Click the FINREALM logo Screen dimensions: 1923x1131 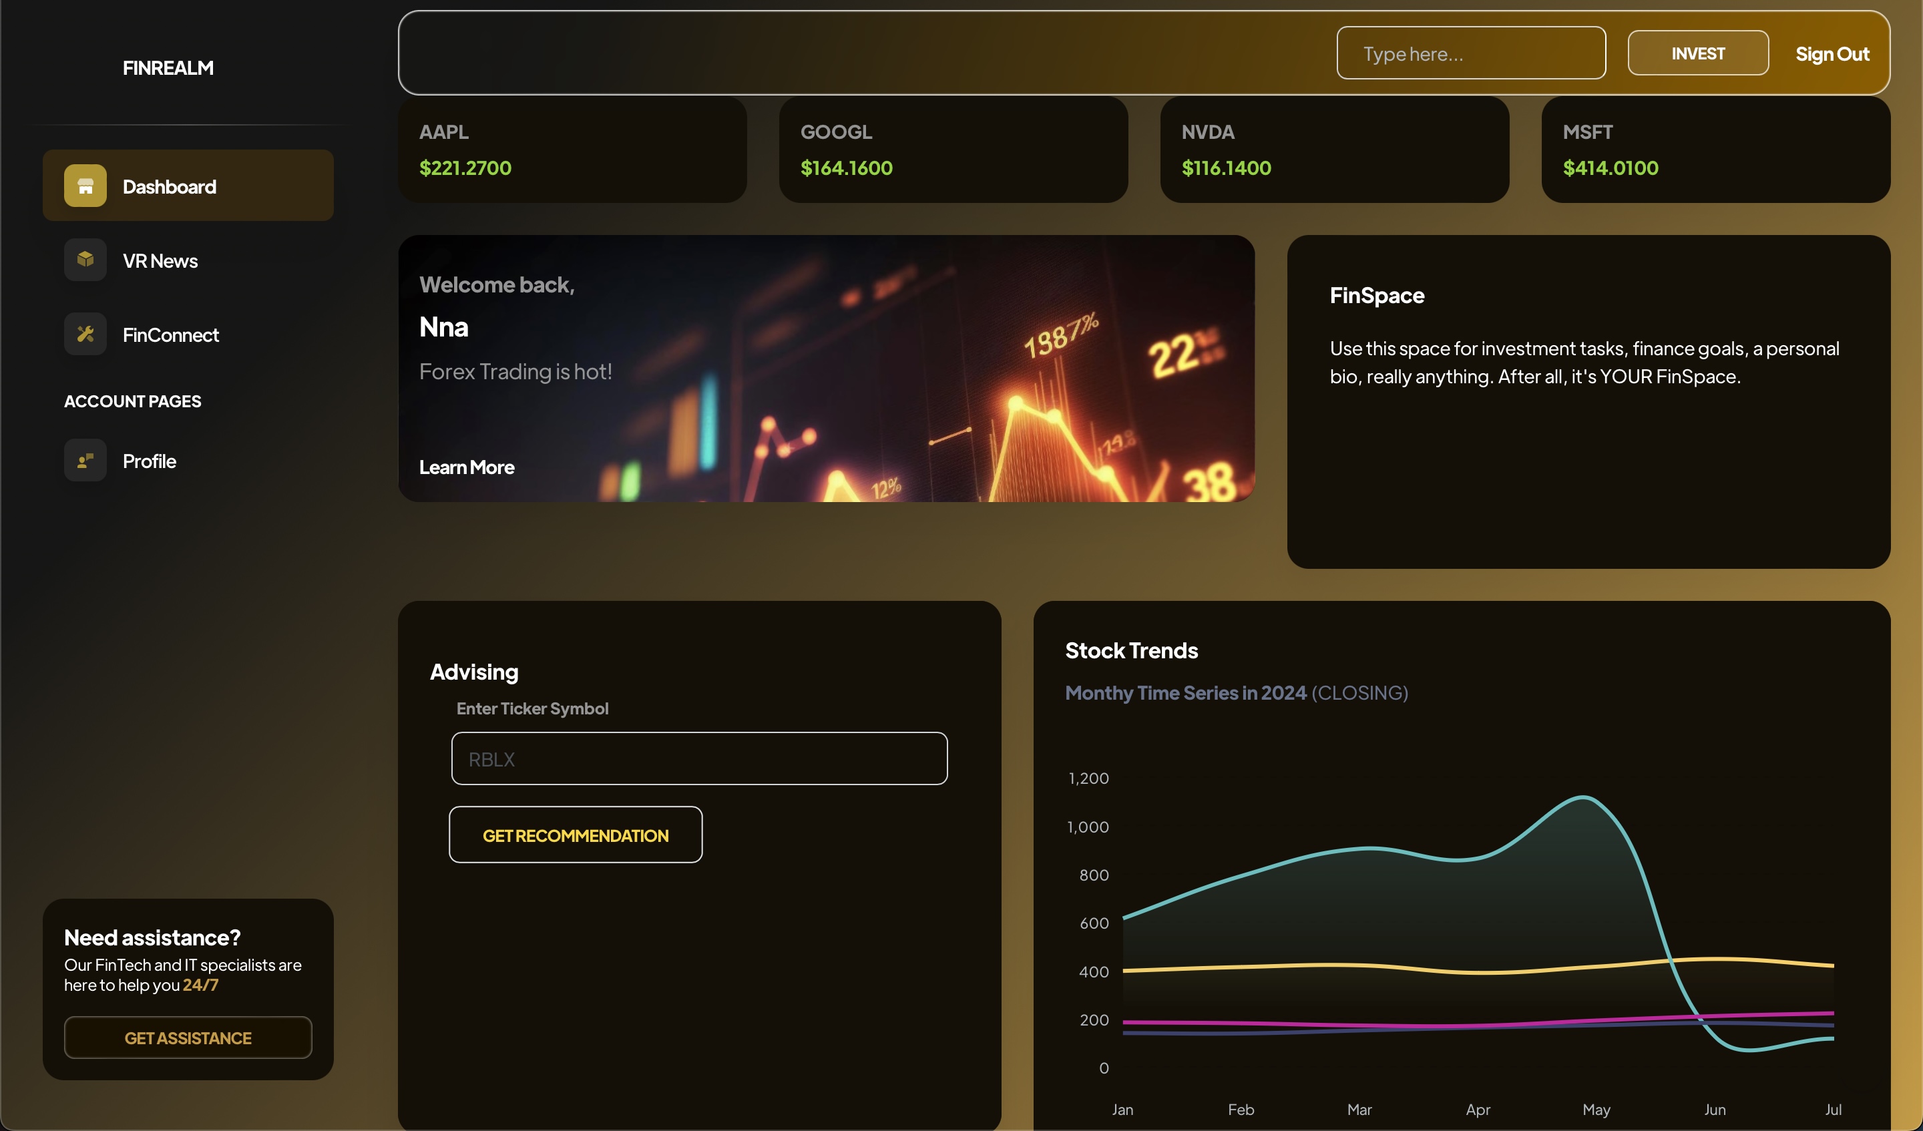click(168, 67)
